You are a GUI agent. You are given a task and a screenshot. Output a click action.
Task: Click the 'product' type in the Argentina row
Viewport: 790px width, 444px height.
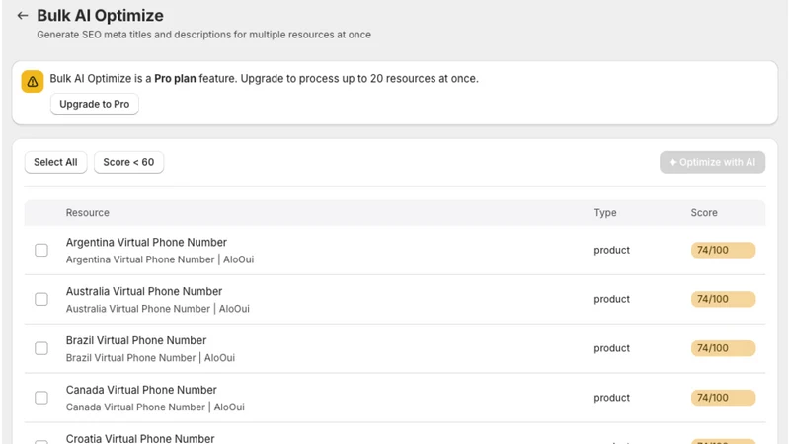611,251
